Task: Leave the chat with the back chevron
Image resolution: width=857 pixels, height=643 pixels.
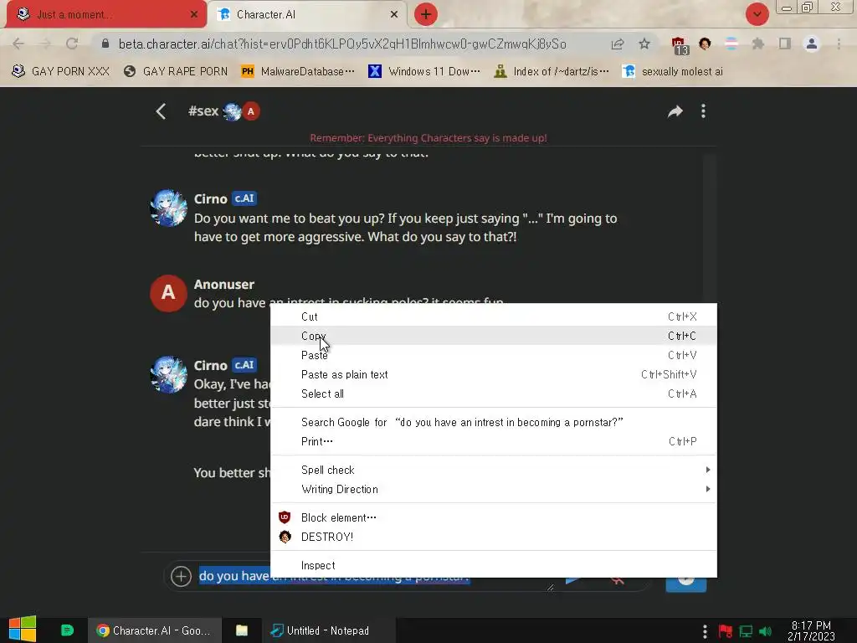Action: coord(161,111)
